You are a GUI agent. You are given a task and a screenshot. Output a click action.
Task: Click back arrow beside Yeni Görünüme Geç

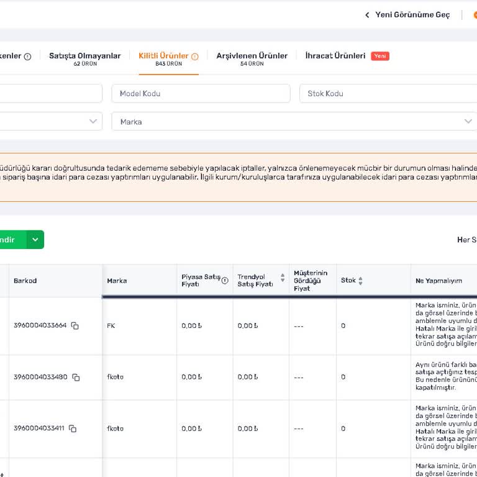pyautogui.click(x=367, y=15)
